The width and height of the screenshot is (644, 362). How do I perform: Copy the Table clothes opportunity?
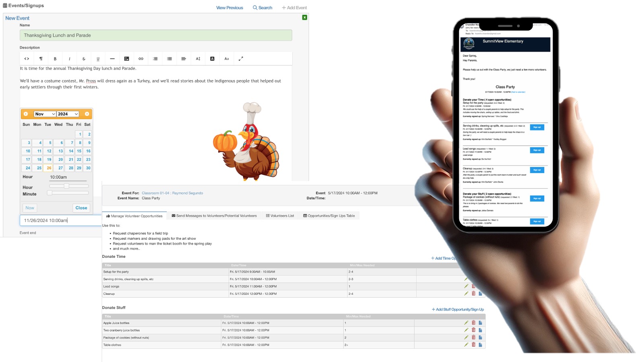[x=480, y=345]
